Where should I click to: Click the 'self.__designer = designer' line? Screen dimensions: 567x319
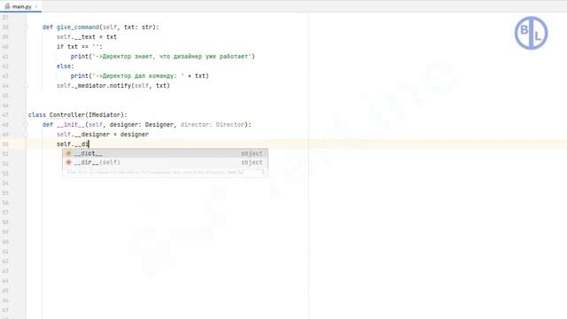[103, 135]
